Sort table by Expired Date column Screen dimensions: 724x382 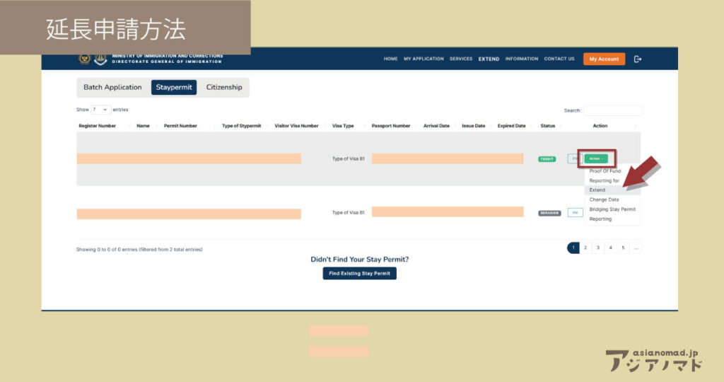coord(511,126)
